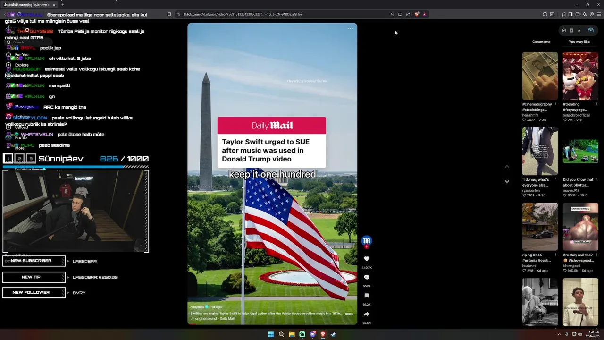Open options for the #cinematography video

pyautogui.click(x=555, y=104)
